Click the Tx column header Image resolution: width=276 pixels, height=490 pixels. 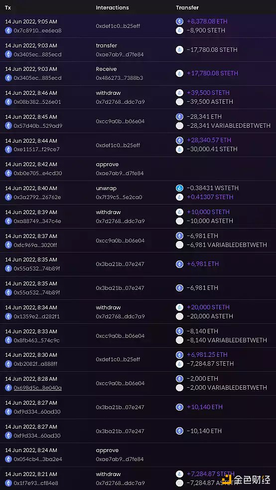point(8,7)
